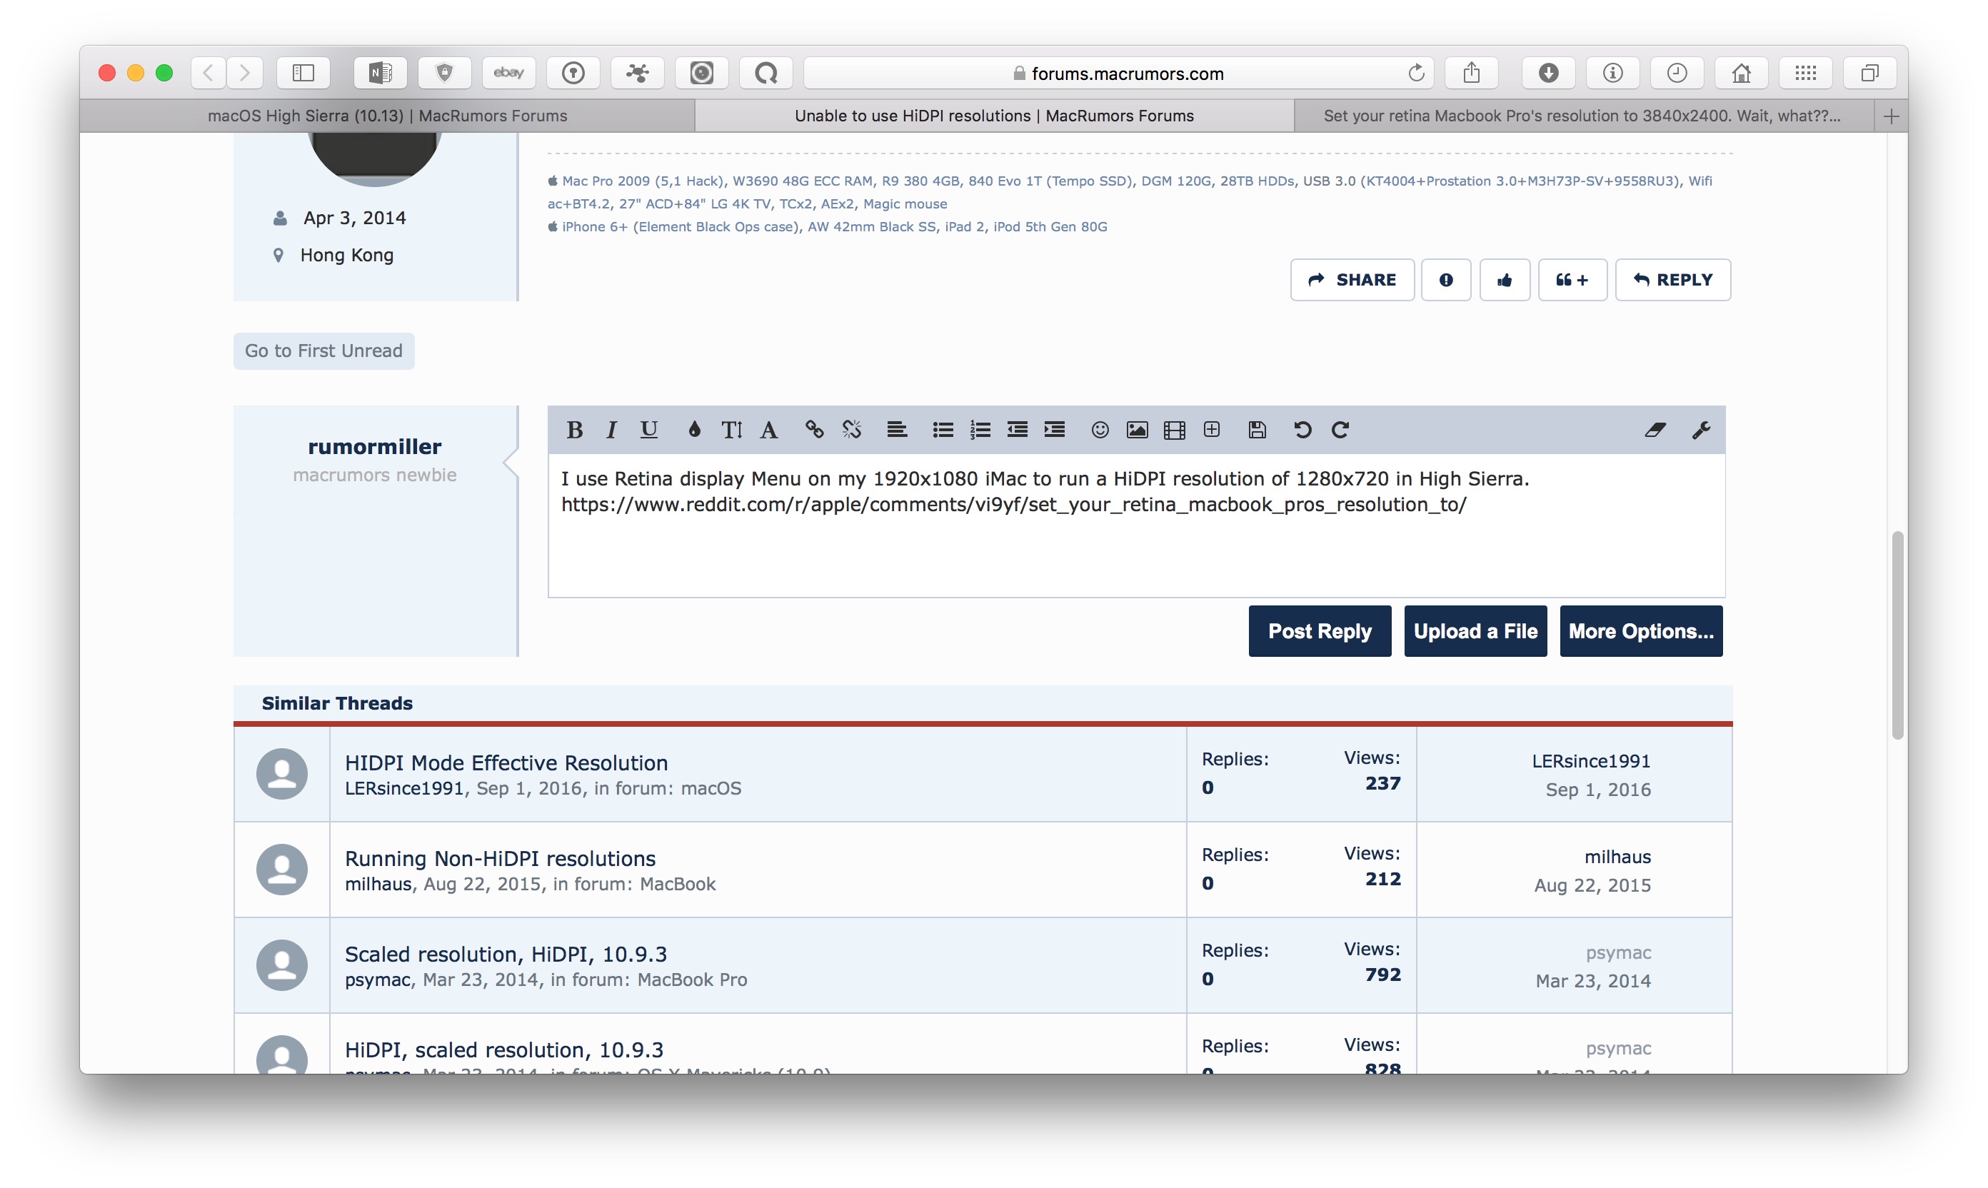The width and height of the screenshot is (1988, 1188).
Task: Show Top Sites grid icon
Action: point(1805,73)
